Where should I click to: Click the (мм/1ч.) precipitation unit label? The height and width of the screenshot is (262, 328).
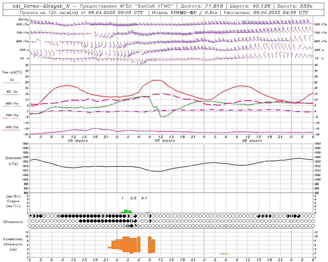point(13,206)
